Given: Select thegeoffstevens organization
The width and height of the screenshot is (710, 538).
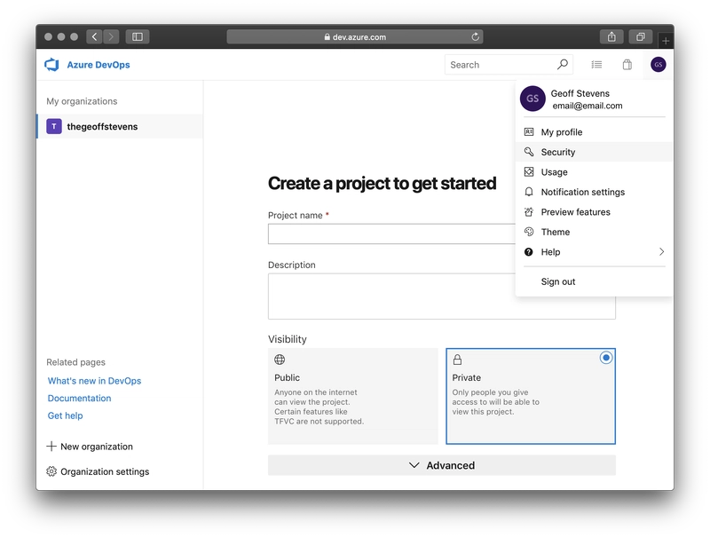Looking at the screenshot, I should click(120, 126).
